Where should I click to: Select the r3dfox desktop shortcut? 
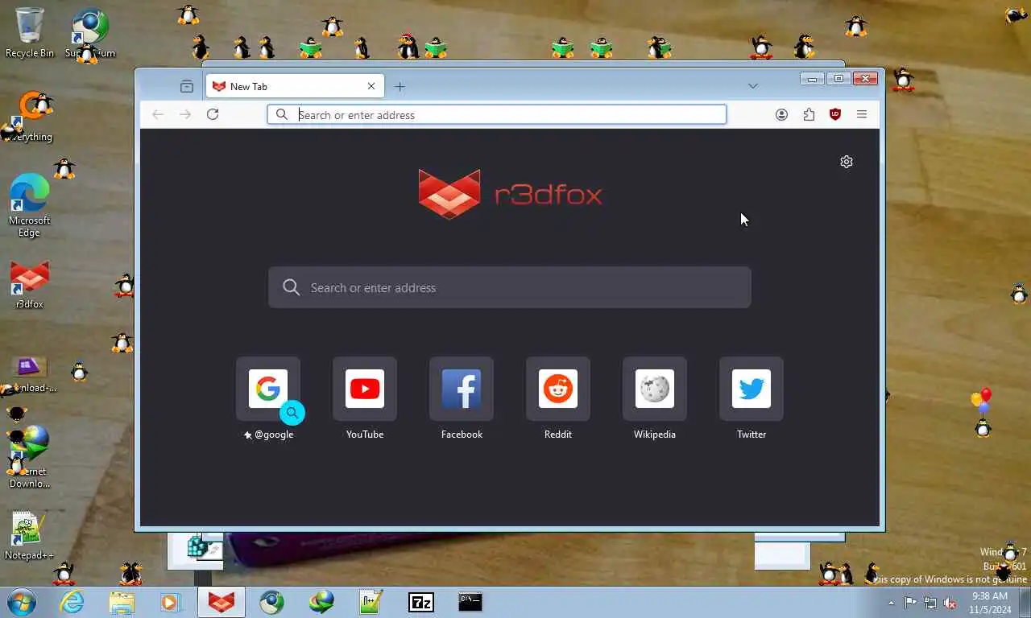click(x=29, y=285)
